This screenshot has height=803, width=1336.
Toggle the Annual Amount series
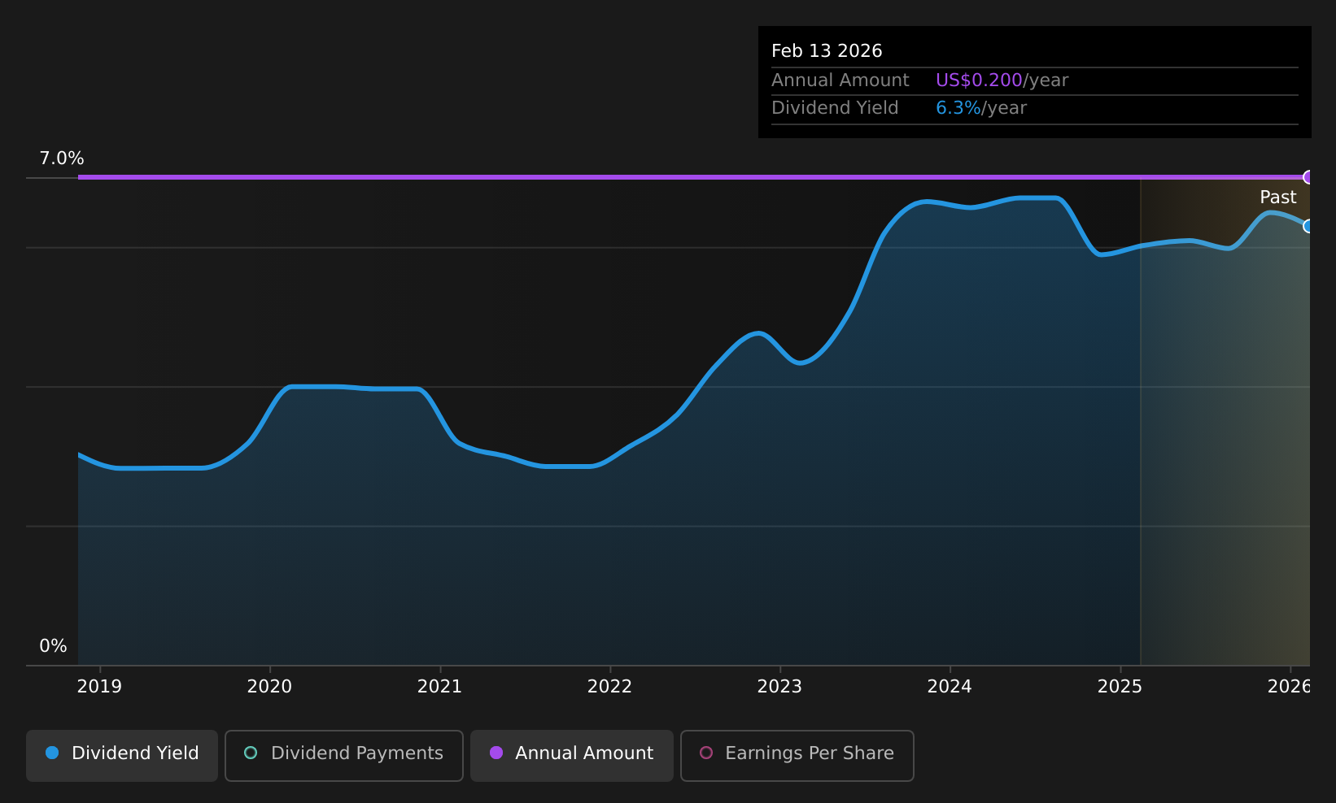coord(572,755)
